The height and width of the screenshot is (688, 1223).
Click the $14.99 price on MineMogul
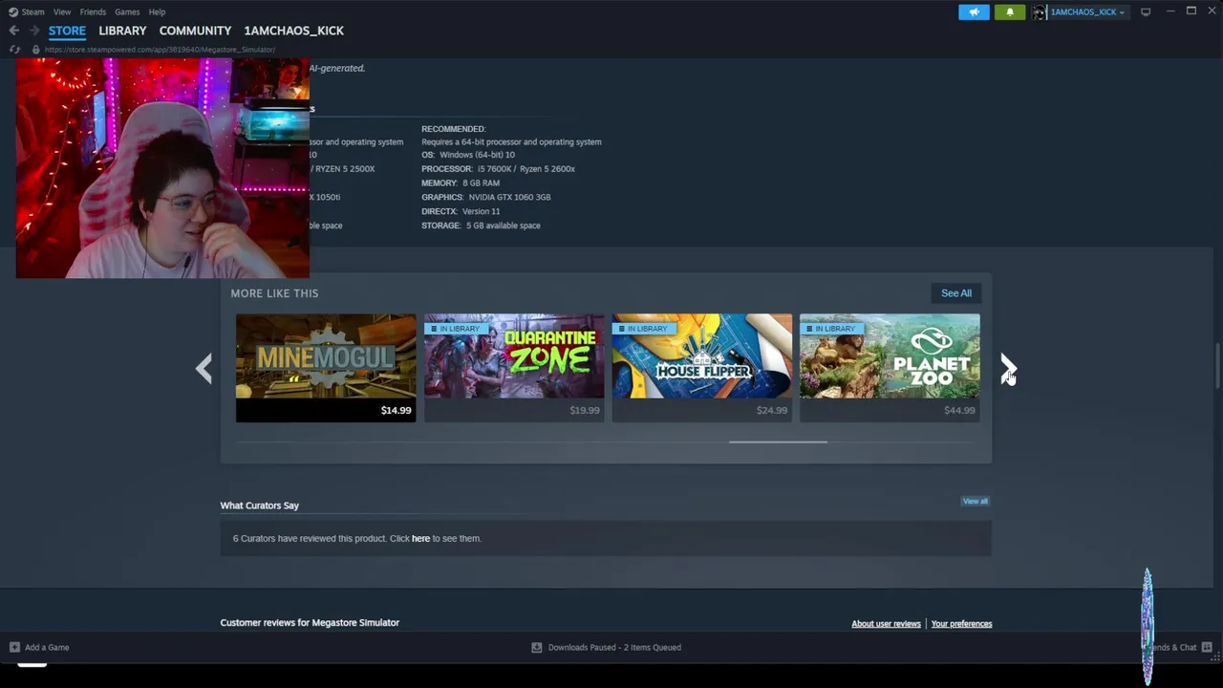coord(396,410)
